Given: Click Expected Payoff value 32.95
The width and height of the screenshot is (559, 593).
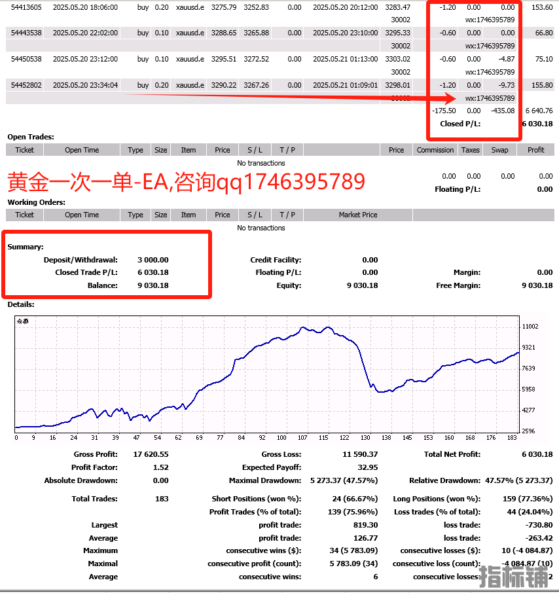Looking at the screenshot, I should pyautogui.click(x=368, y=467).
